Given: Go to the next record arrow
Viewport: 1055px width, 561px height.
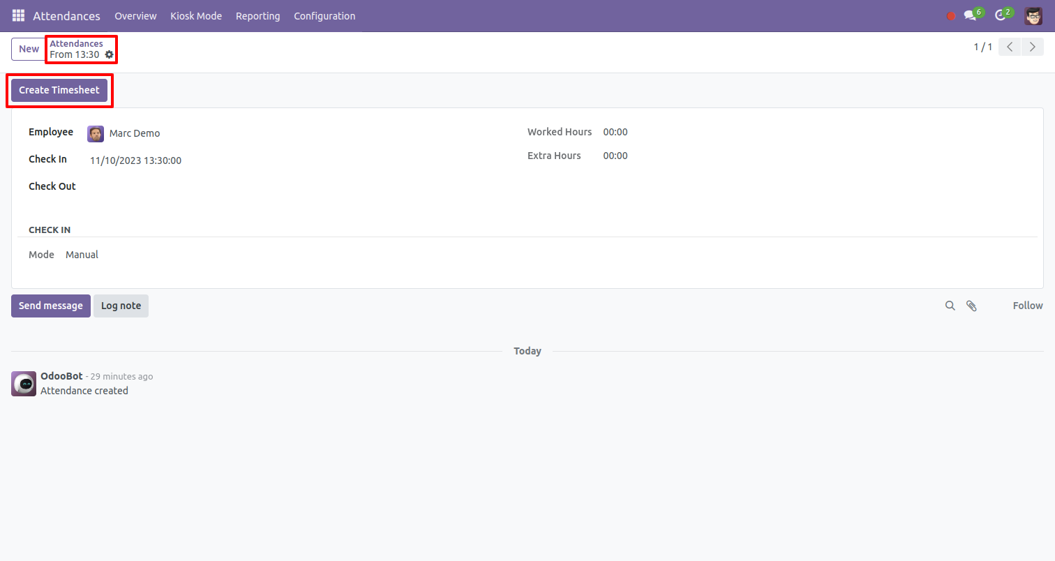Looking at the screenshot, I should (x=1033, y=47).
